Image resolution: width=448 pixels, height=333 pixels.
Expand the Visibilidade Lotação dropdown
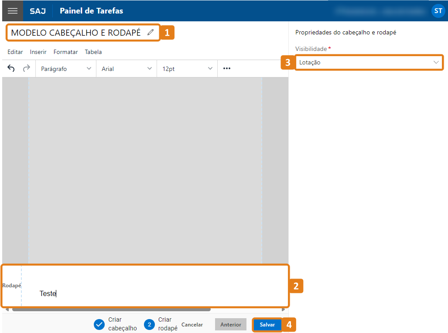pyautogui.click(x=369, y=62)
